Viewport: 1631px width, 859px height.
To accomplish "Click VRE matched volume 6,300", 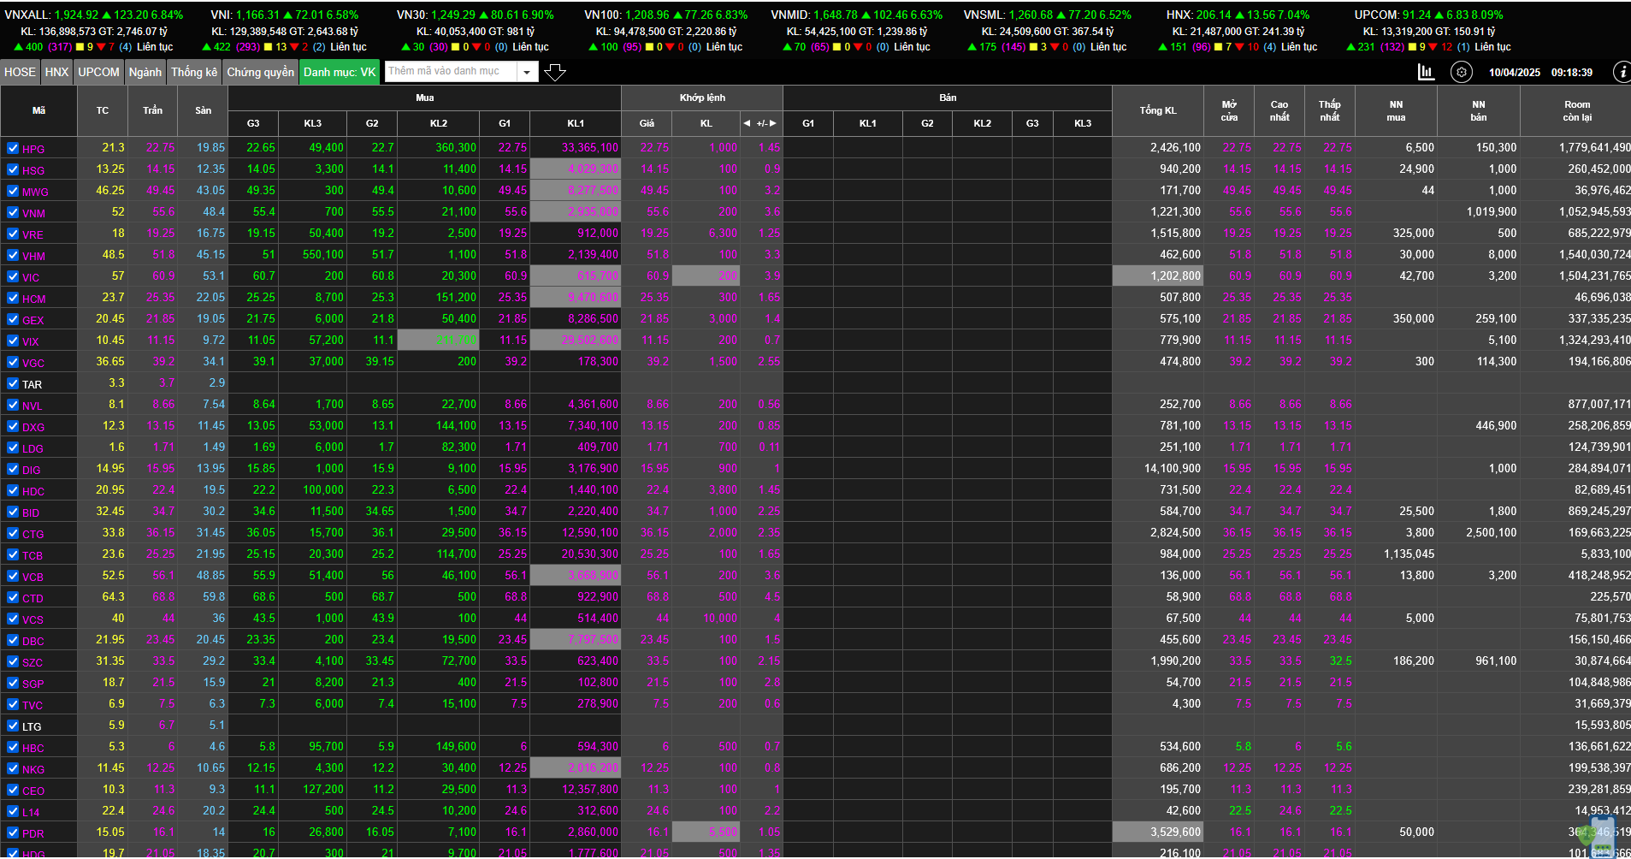I will click(723, 234).
